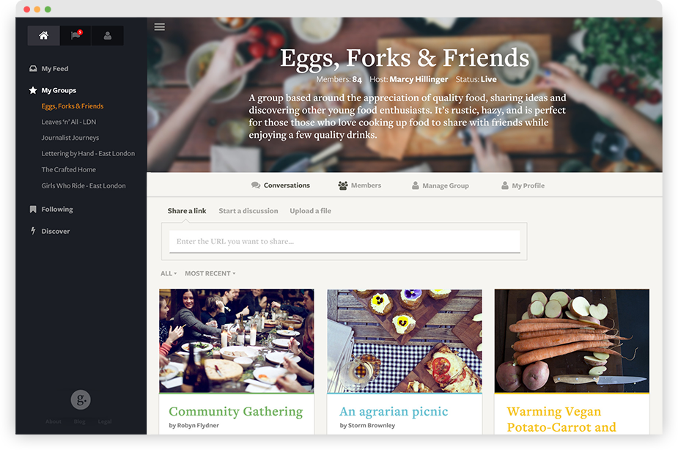Open the home icon tab in sidebar
Screen dimensions: 678x450
(44, 35)
